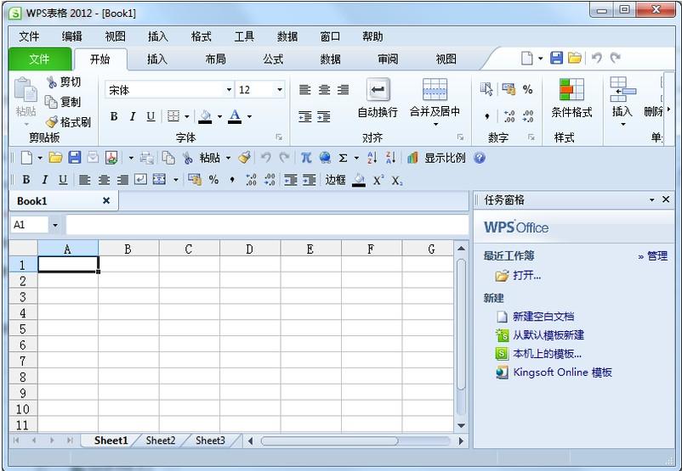
Task: Click the 显示比例 zoom button in toolbar
Action: 445,158
